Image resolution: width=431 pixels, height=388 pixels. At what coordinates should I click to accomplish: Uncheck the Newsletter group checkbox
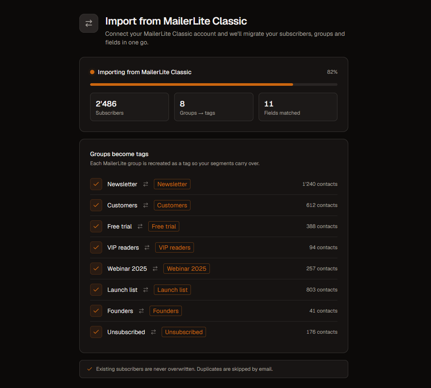tap(96, 184)
